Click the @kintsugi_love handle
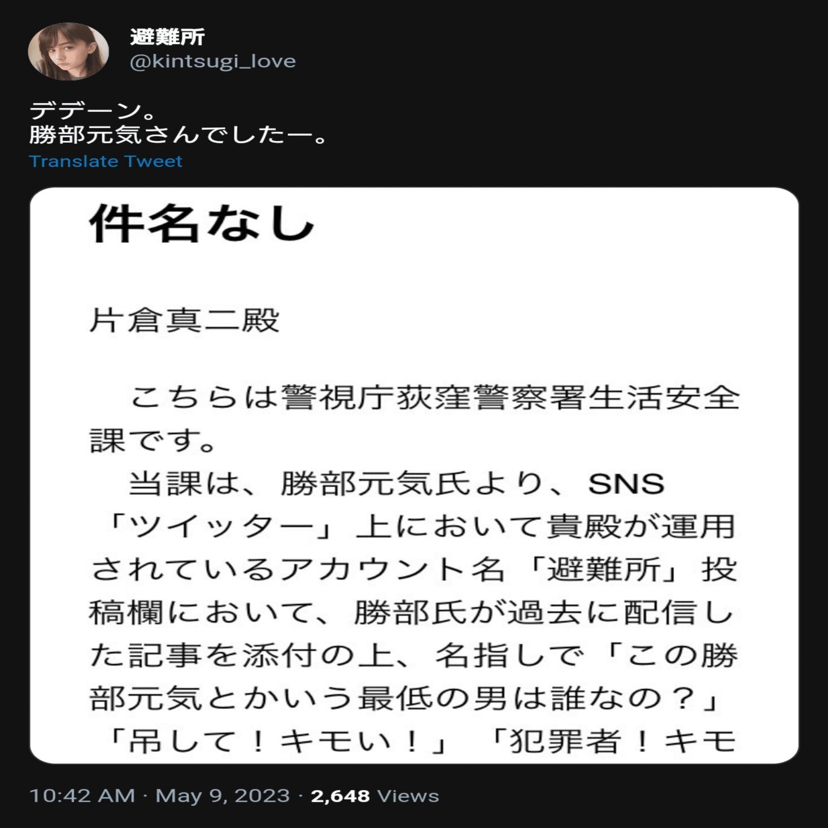Image resolution: width=828 pixels, height=828 pixels. tap(212, 61)
